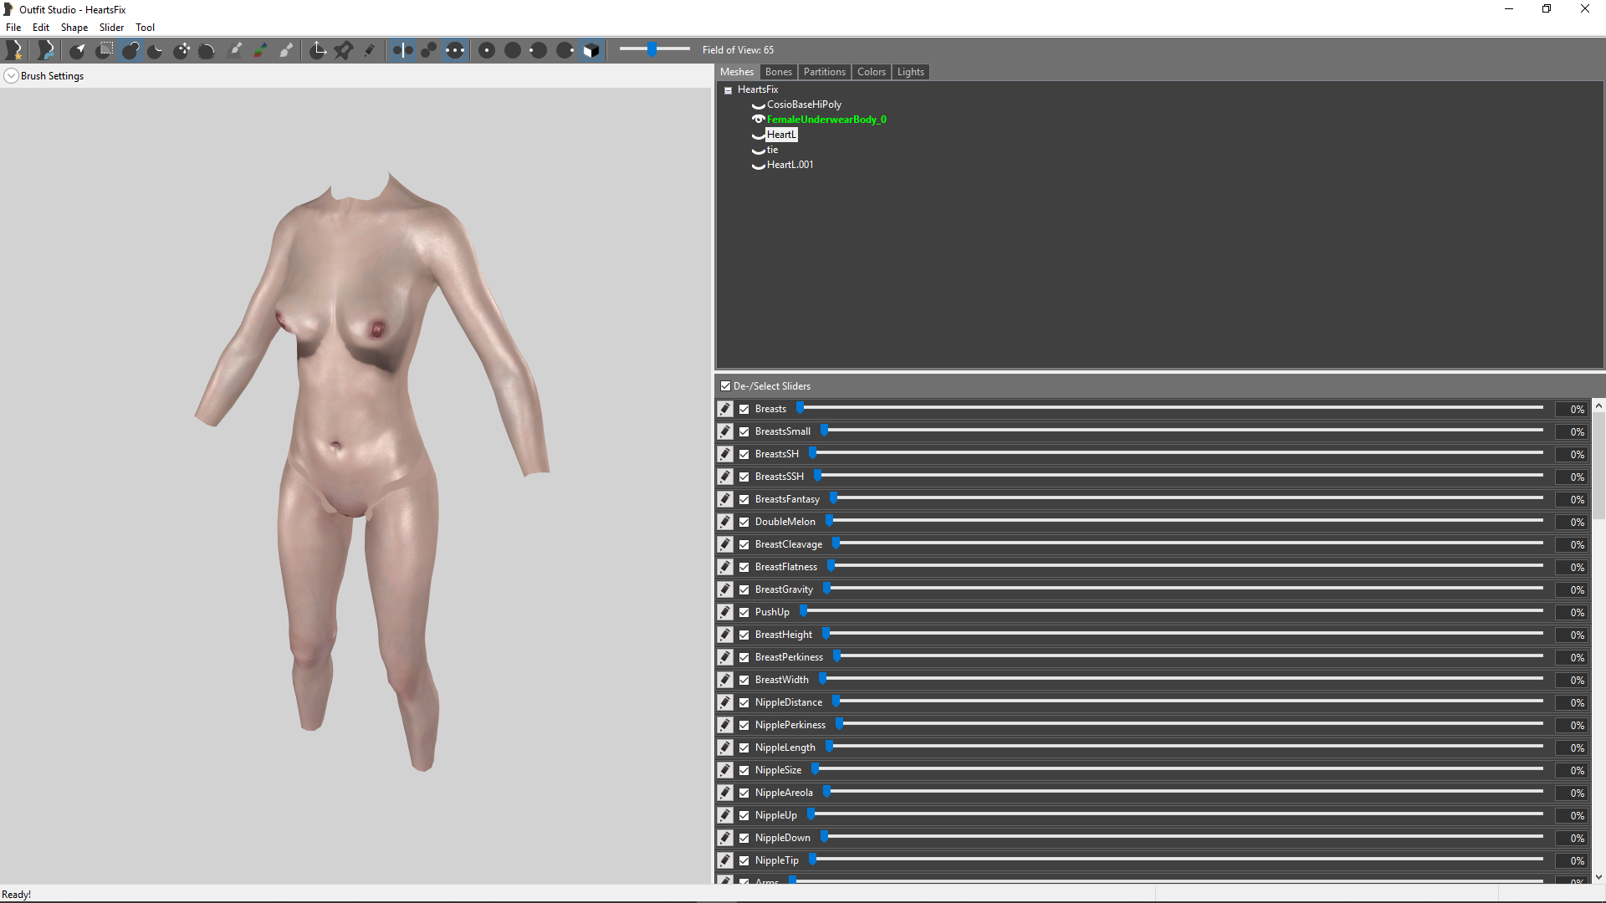Toggle the De-/Select Sliders checkbox
1606x903 pixels.
(x=725, y=386)
